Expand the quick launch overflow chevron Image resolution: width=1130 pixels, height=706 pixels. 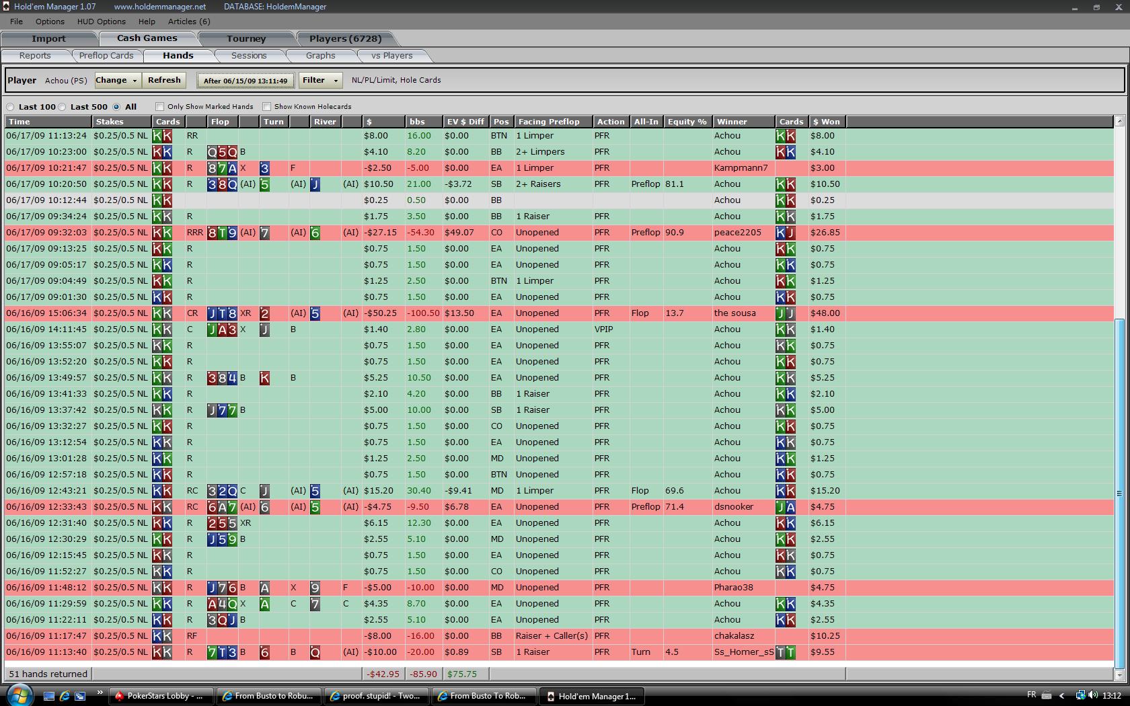(x=100, y=693)
